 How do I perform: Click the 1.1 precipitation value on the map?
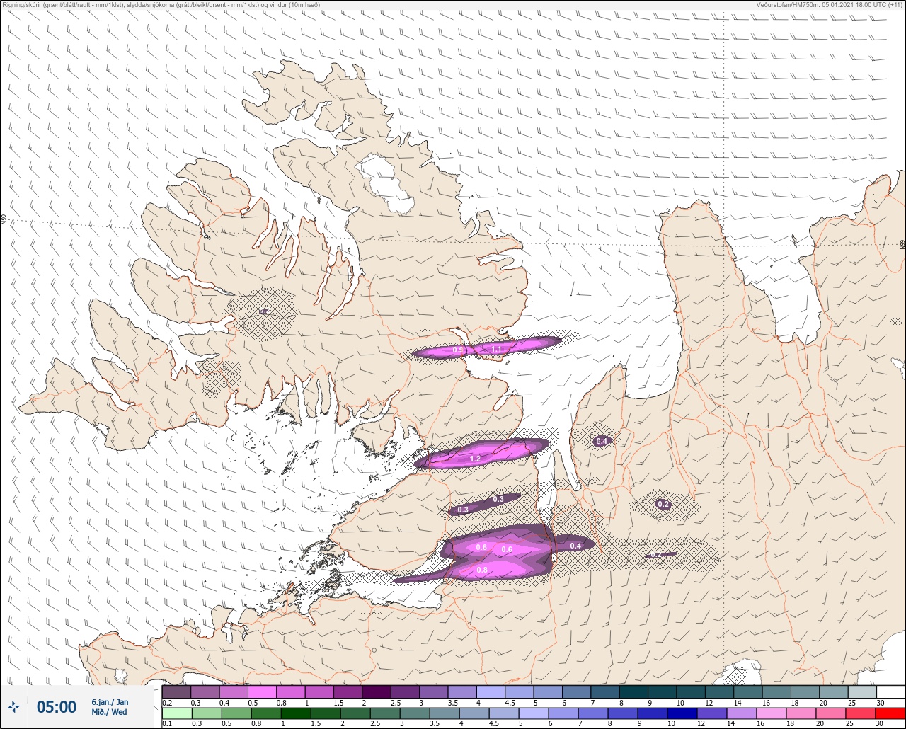pos(496,349)
